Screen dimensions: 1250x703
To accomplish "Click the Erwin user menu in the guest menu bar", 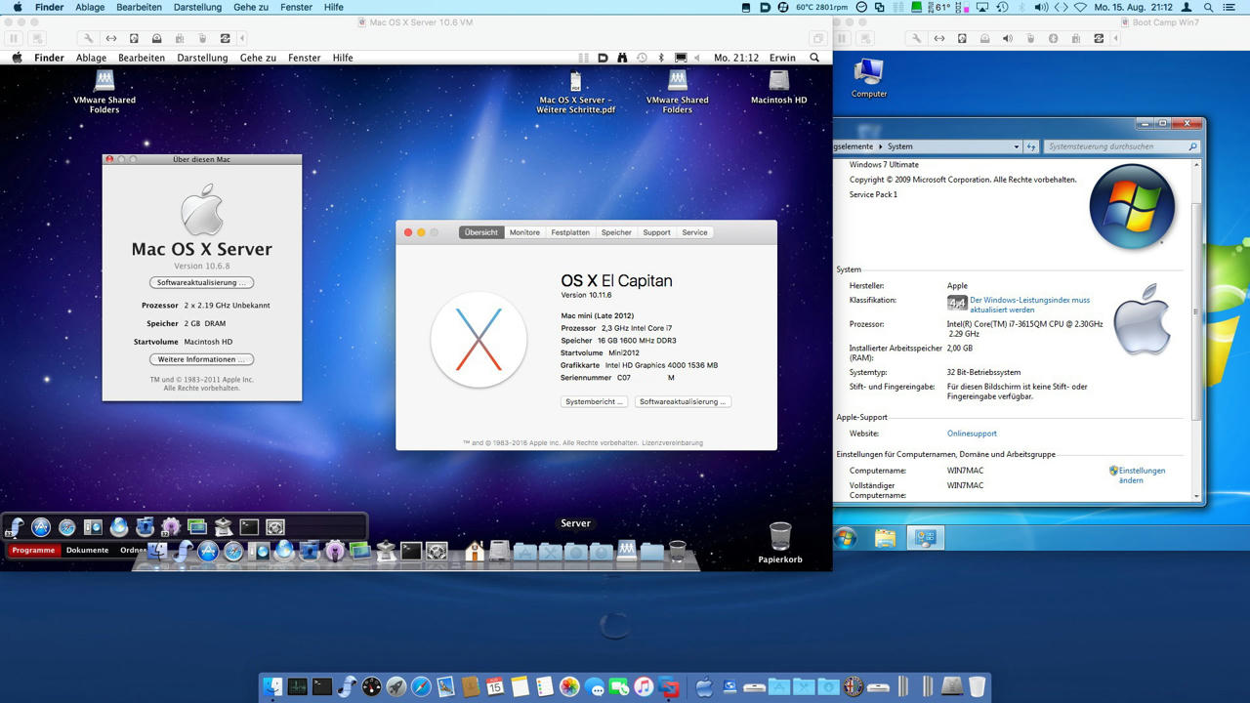I will click(x=782, y=58).
